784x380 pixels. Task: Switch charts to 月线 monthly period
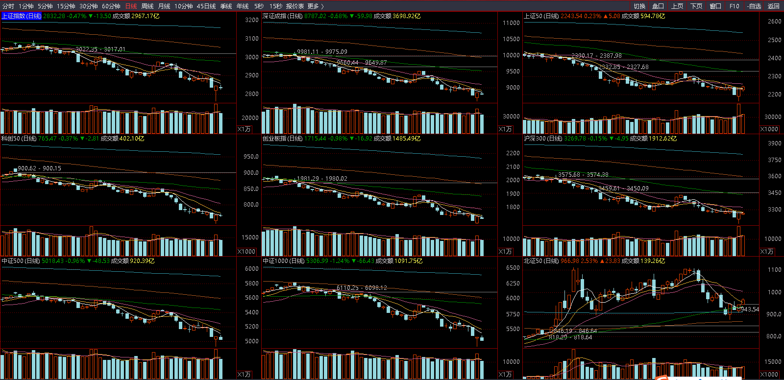coord(164,6)
